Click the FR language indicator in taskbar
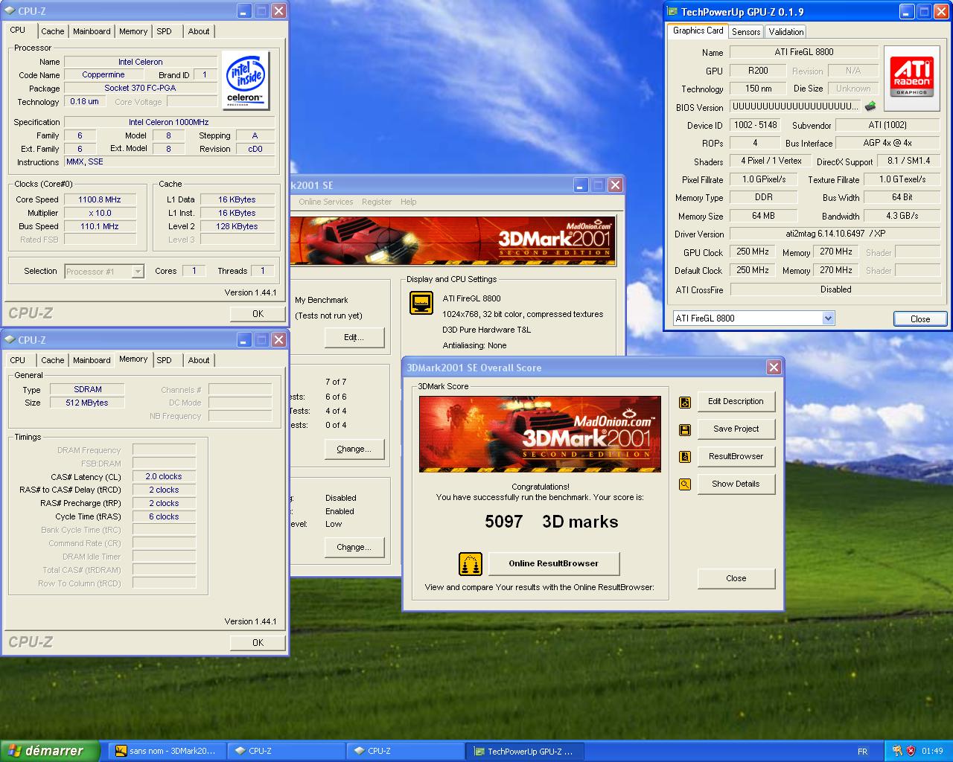This screenshot has width=953, height=762. coord(862,752)
